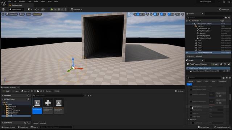232x130 pixels.
Task: Sort Outliner by Item Label column
Action: [x=196, y=21]
